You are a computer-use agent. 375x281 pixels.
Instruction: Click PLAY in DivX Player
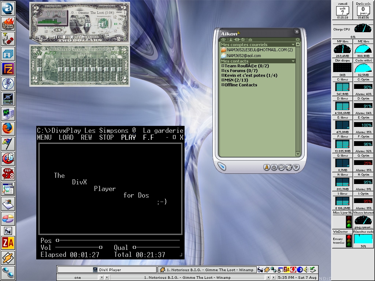[129, 138]
